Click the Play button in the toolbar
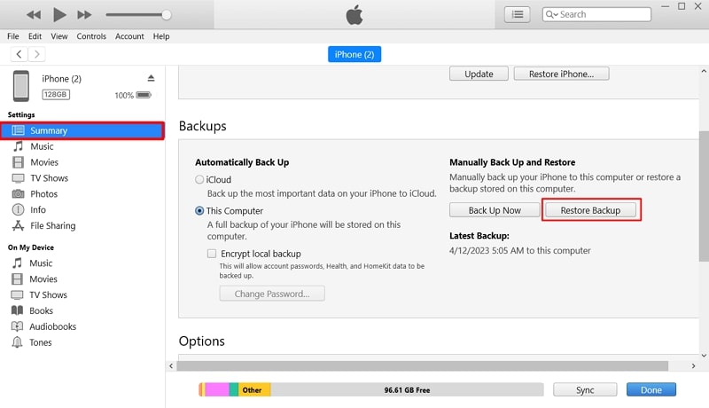709x408 pixels. point(59,14)
